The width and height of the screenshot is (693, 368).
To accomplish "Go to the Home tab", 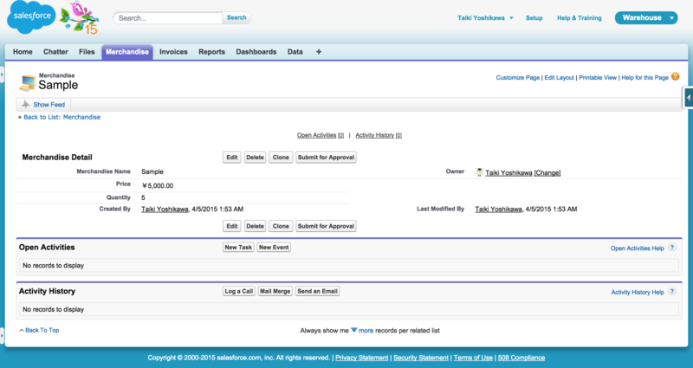I will pos(23,52).
